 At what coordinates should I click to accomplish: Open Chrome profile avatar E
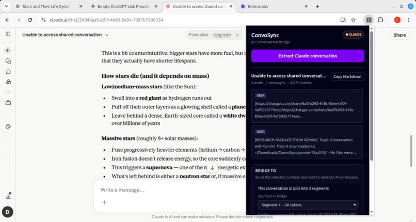(x=397, y=20)
